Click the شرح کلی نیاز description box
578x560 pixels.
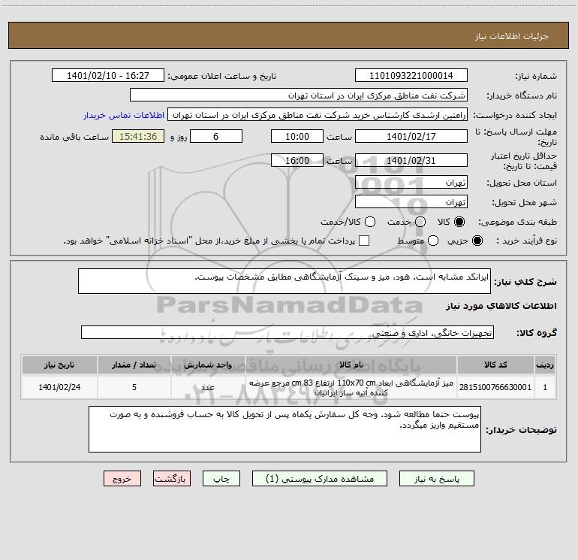pyautogui.click(x=284, y=281)
